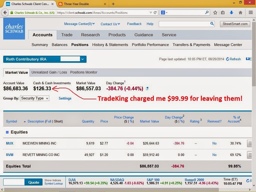Open the Feedback link
The height and width of the screenshot is (192, 256).
click(134, 24)
